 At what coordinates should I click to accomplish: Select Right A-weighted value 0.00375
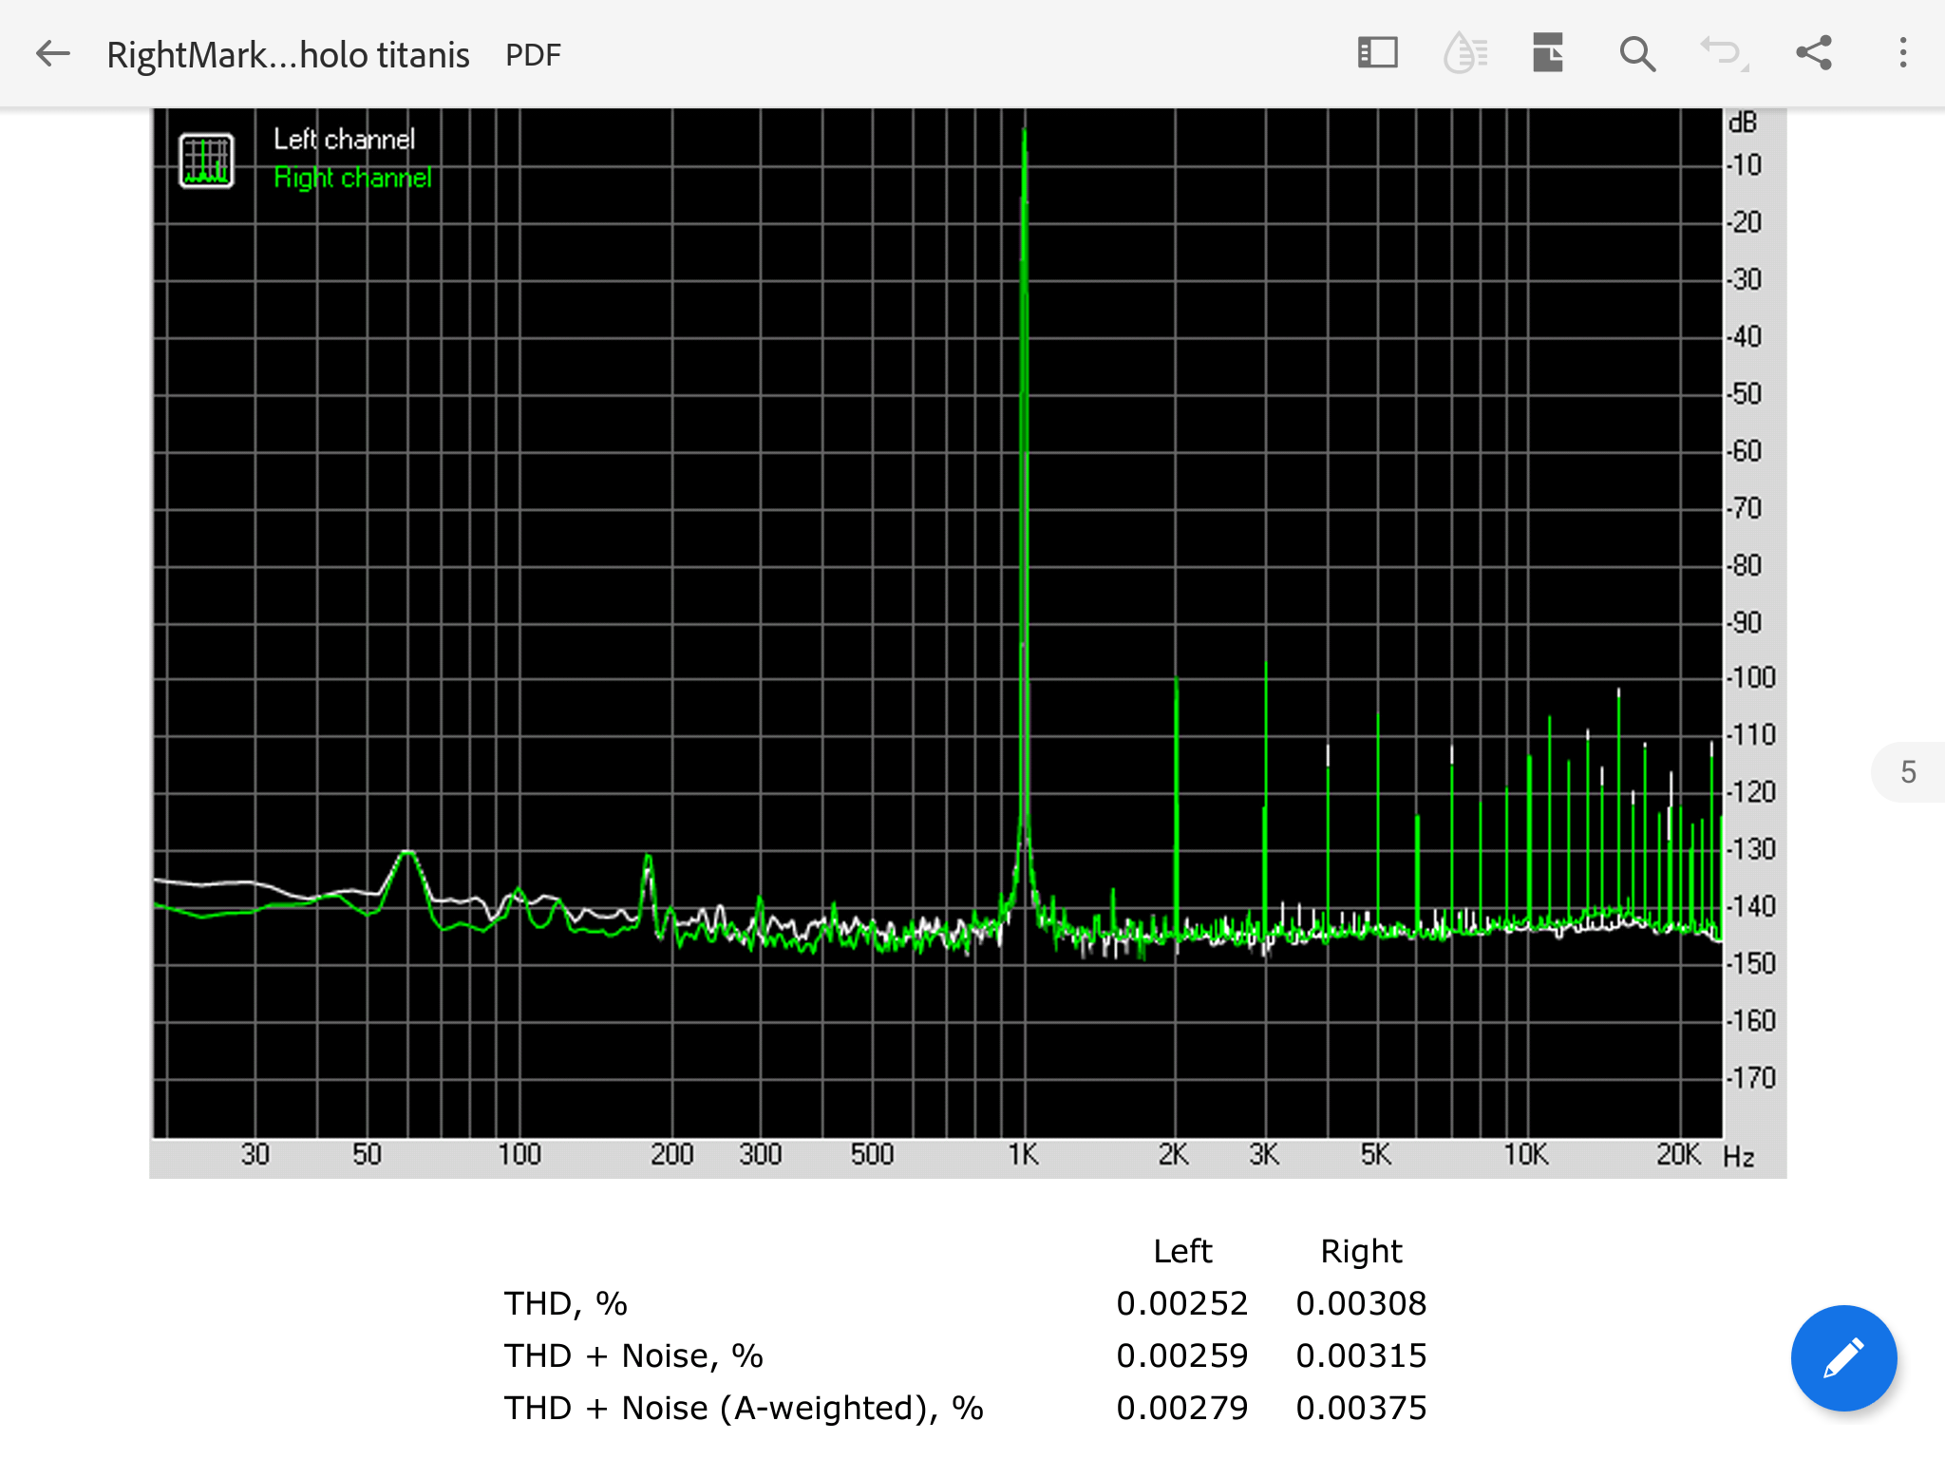[1361, 1408]
